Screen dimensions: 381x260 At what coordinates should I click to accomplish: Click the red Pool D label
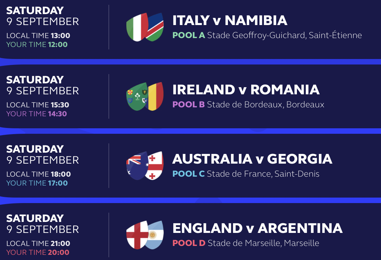(x=189, y=243)
